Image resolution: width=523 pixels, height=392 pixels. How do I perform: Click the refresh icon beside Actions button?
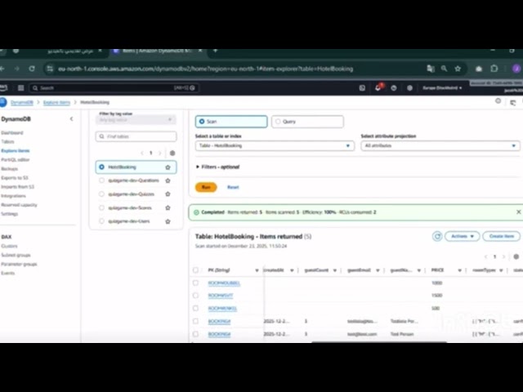[x=437, y=236]
